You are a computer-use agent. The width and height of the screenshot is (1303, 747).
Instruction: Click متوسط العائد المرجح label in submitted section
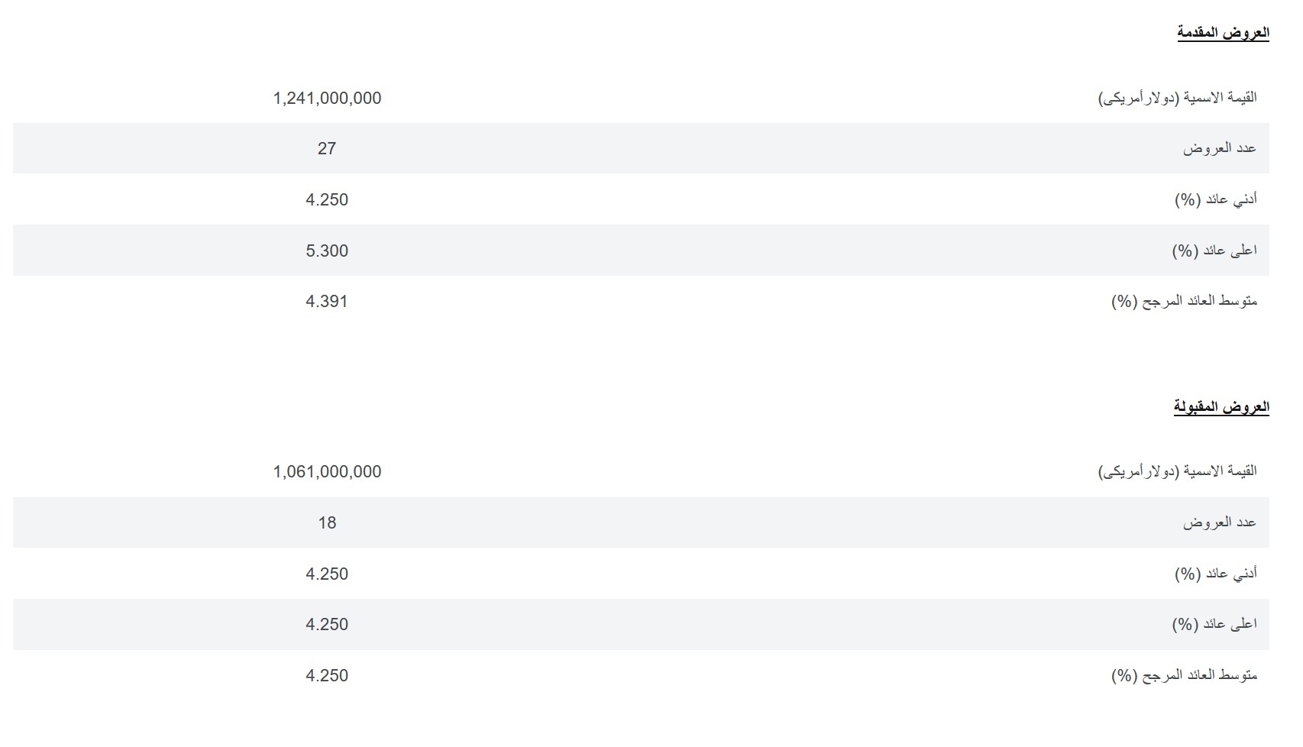click(x=1184, y=301)
